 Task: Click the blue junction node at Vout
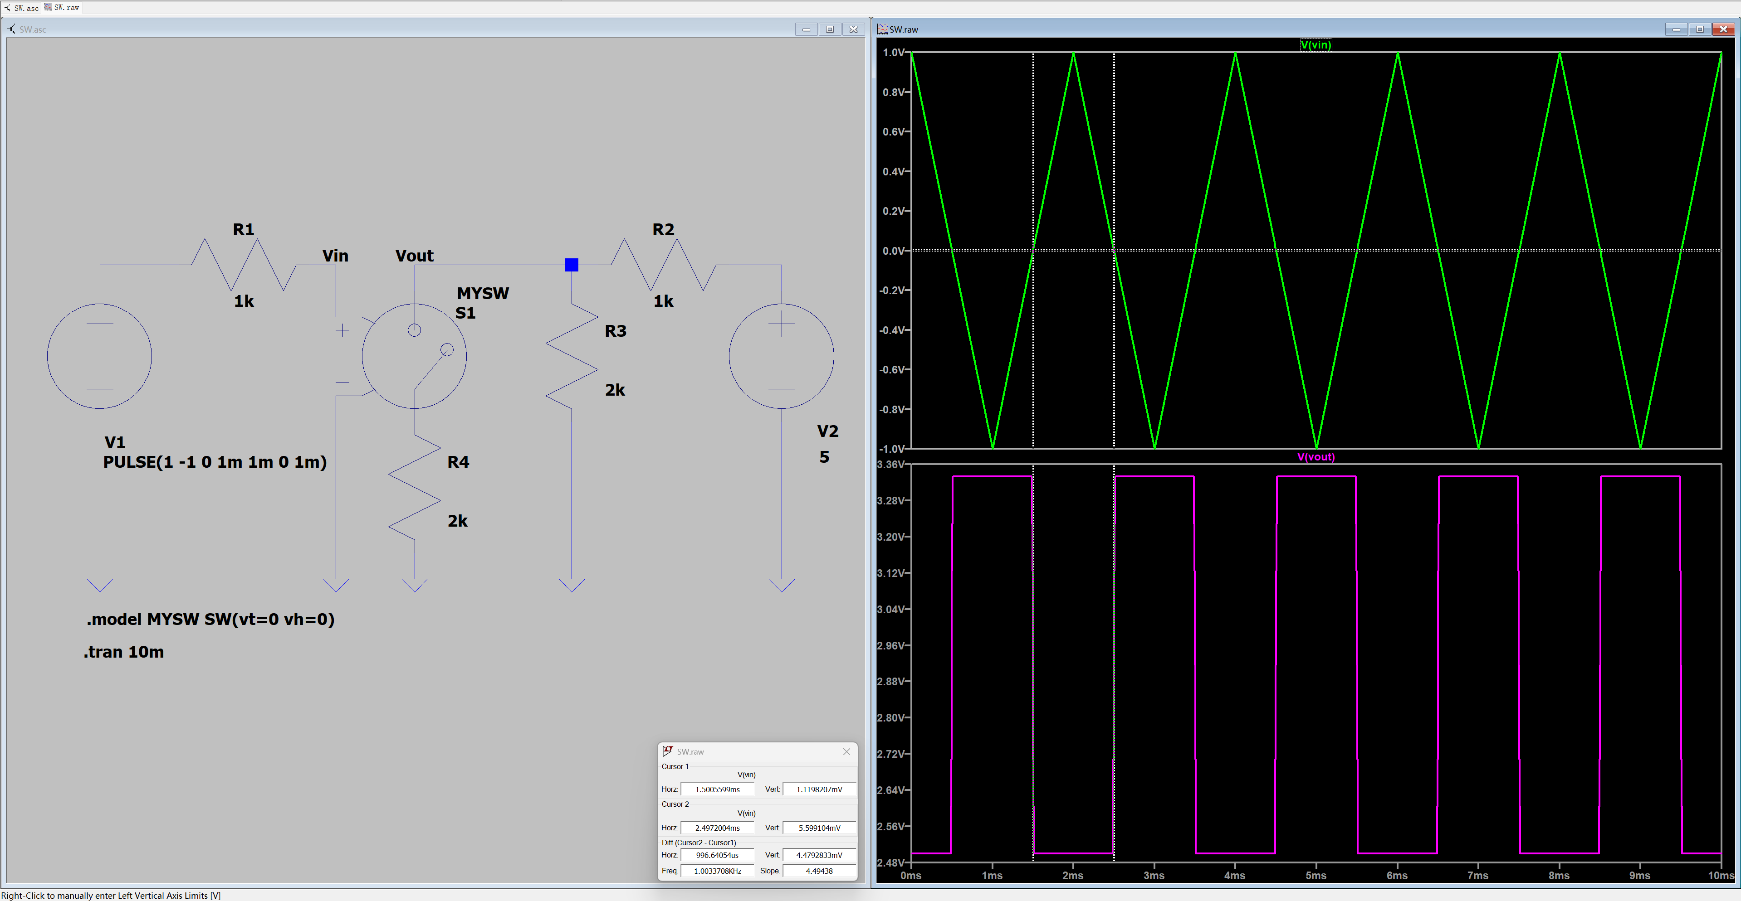coord(572,265)
